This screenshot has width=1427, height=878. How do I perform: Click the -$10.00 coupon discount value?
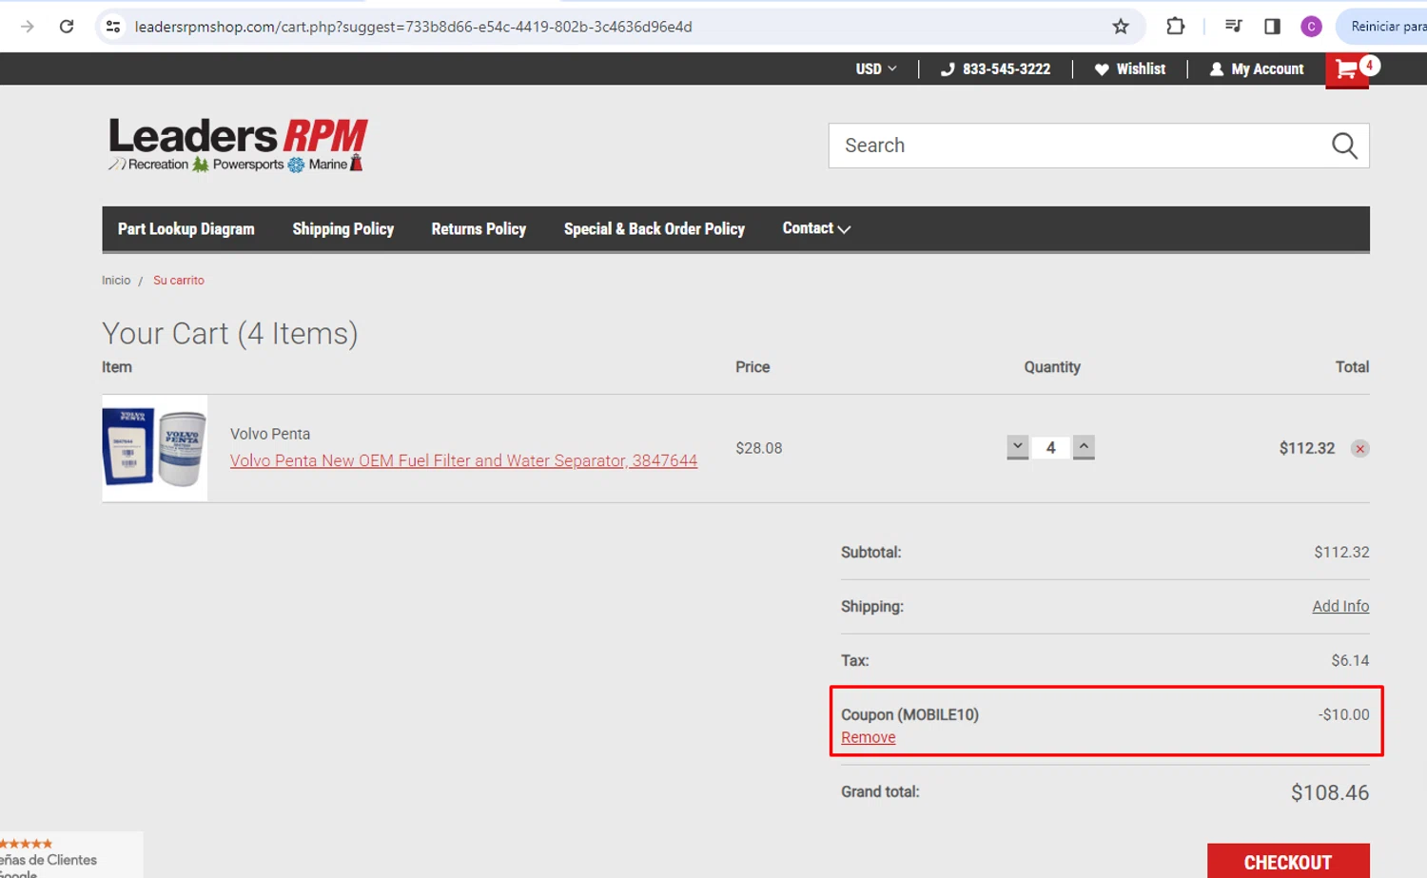coord(1343,714)
